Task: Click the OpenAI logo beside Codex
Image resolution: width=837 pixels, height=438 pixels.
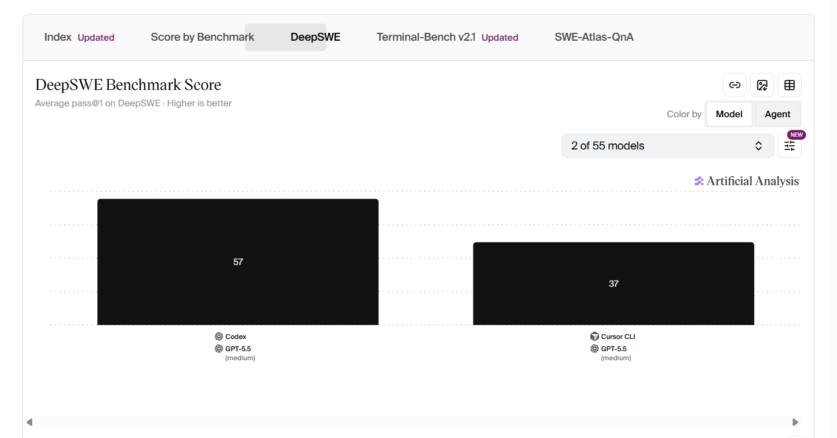Action: pyautogui.click(x=219, y=337)
